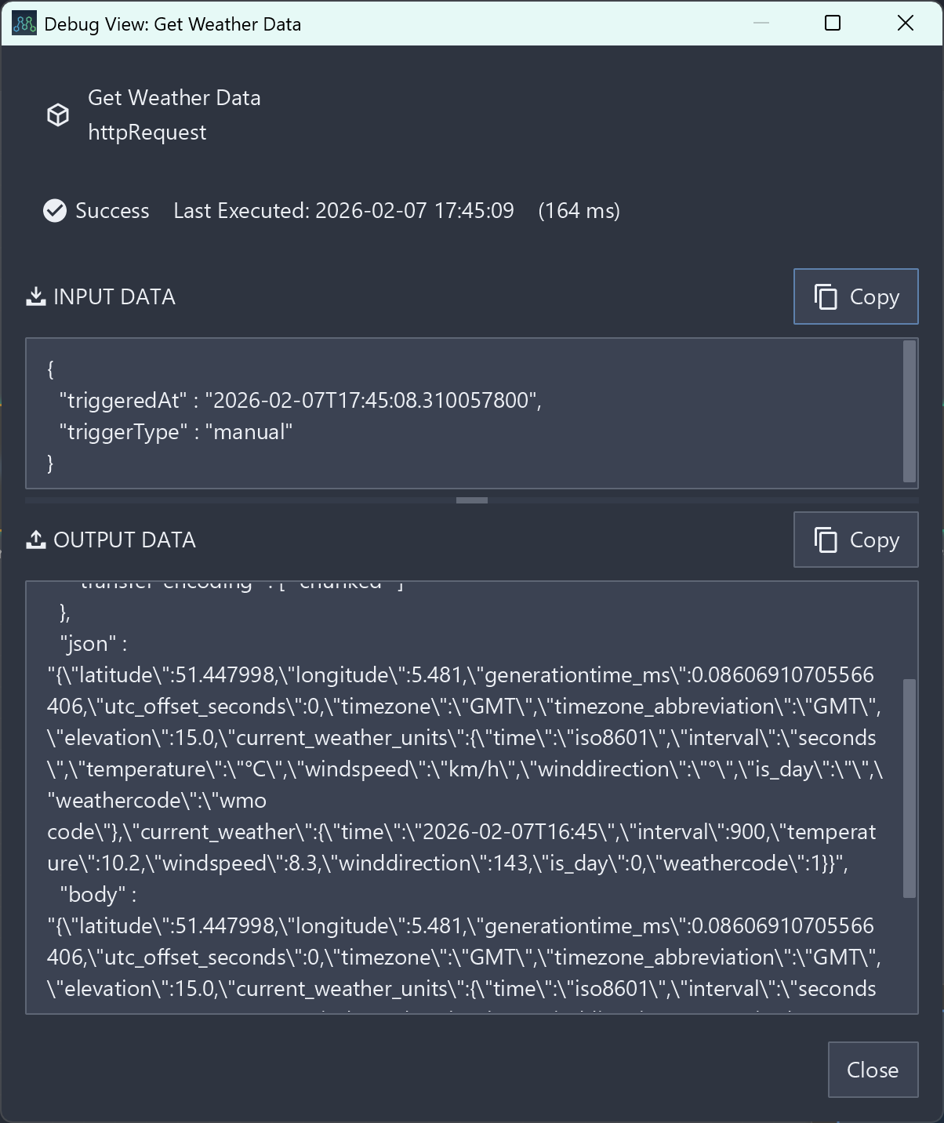944x1123 pixels.
Task: Click the INPUT DATA section header
Action: coord(114,296)
